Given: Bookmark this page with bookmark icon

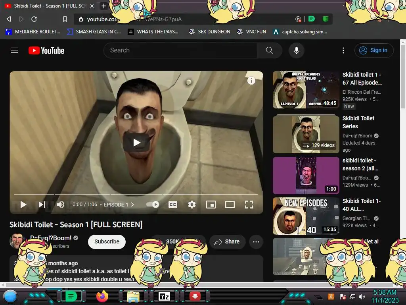Looking at the screenshot, I should pos(65,19).
